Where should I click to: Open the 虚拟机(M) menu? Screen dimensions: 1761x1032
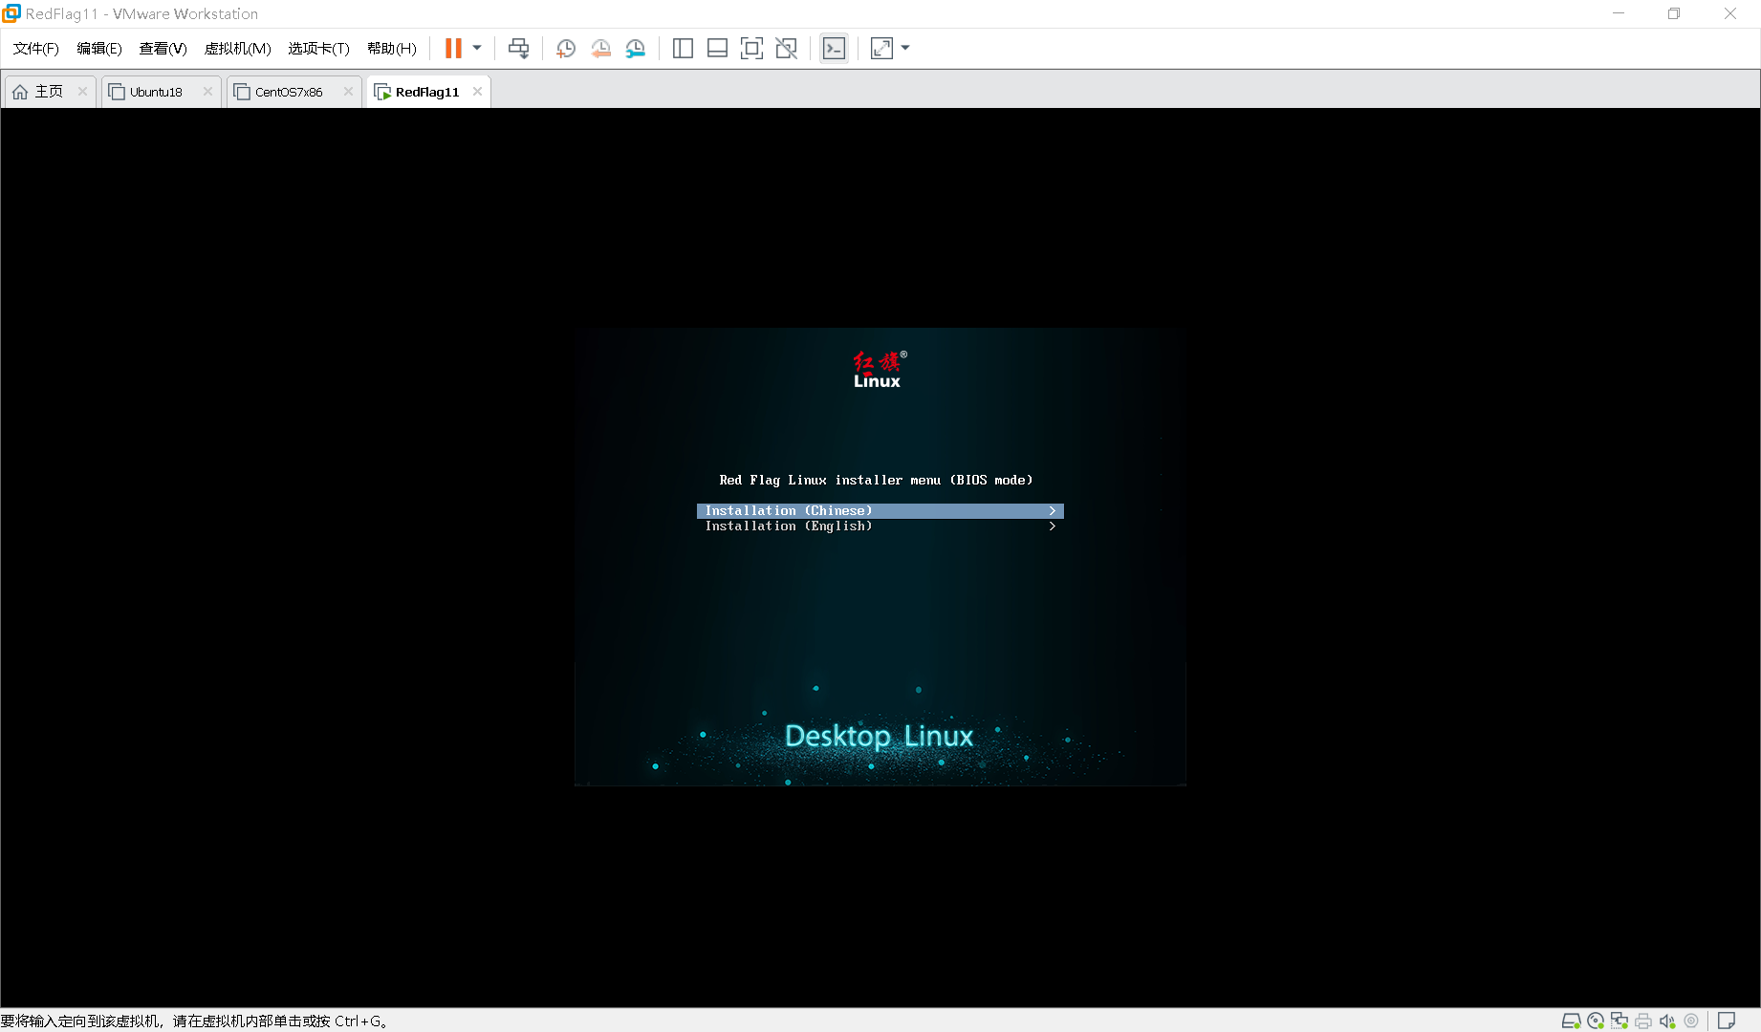click(x=237, y=49)
